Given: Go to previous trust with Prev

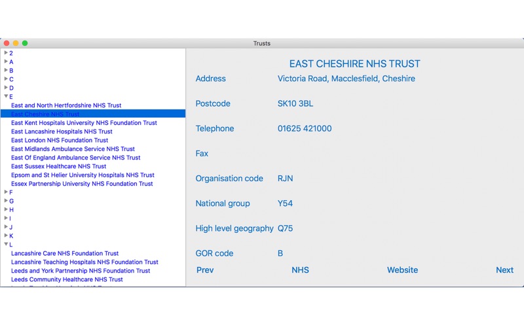Looking at the screenshot, I should pyautogui.click(x=205, y=270).
